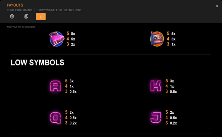Click the A symbol's 3x payout
The width and height of the screenshot is (222, 137).
coord(72,81)
